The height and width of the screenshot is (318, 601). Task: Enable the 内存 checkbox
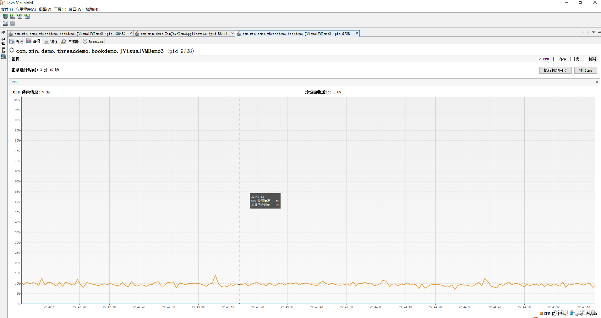click(x=555, y=59)
